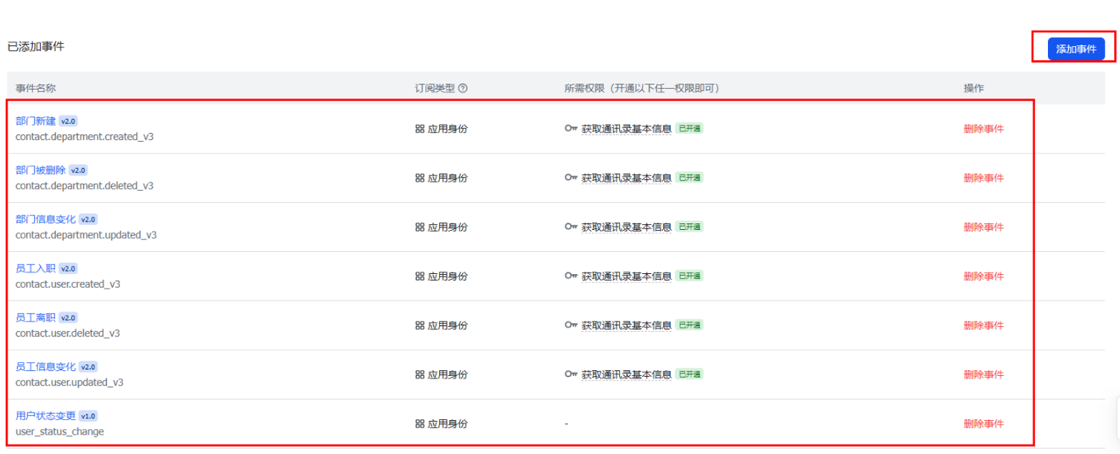Click help icon next to 订阅类型
This screenshot has width=1120, height=454.
(463, 88)
